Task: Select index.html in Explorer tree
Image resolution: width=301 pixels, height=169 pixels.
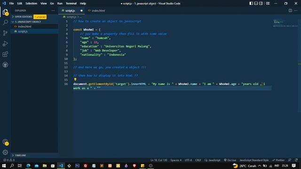Action: [34, 26]
